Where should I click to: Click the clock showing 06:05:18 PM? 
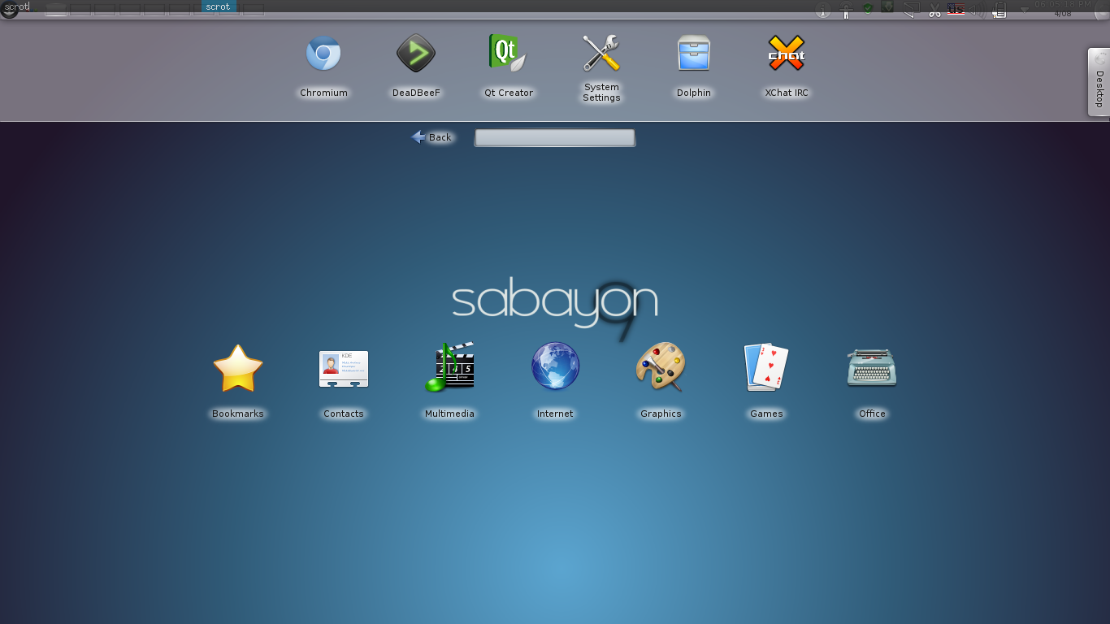click(1062, 5)
